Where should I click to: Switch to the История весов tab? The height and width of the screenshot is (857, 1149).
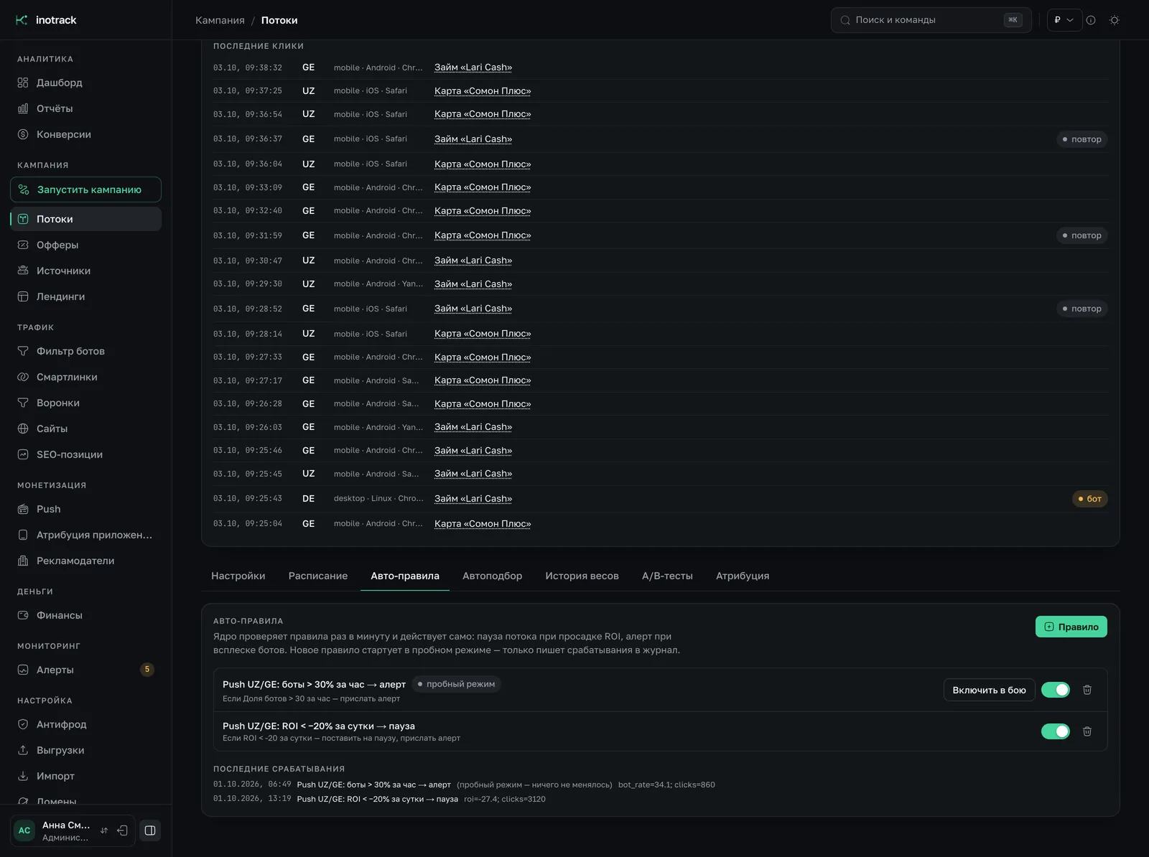click(x=582, y=576)
